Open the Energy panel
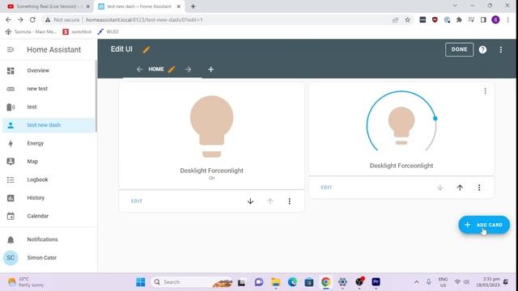 48,143
